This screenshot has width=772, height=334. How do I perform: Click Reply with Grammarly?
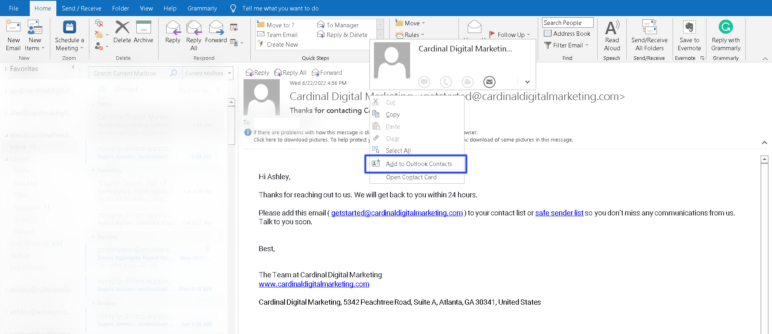click(726, 35)
